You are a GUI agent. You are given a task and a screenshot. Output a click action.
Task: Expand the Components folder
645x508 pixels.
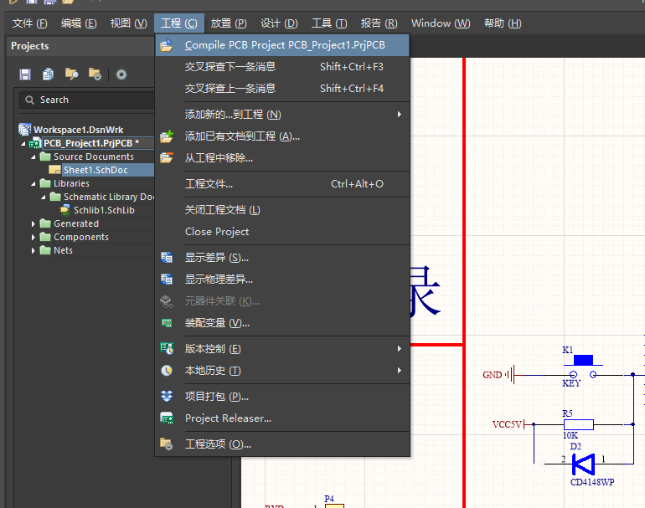[34, 237]
